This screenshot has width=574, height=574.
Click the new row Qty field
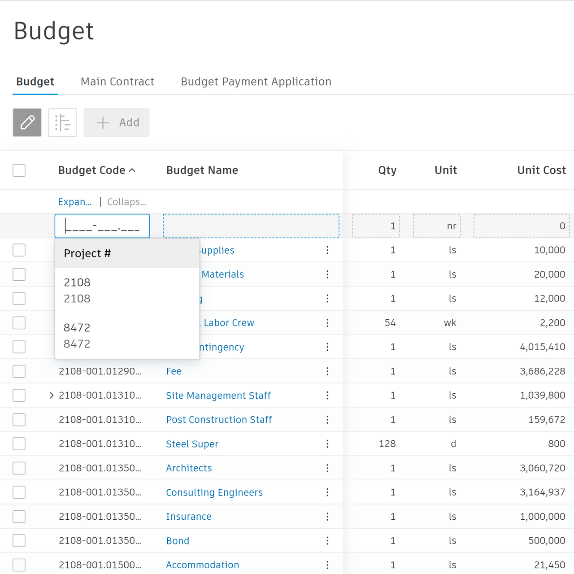point(376,226)
